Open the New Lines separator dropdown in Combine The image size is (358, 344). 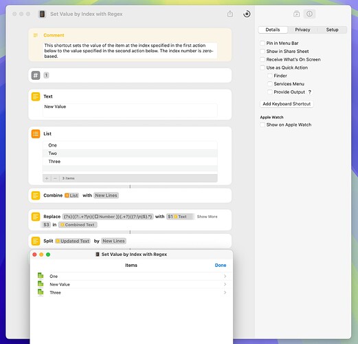click(x=106, y=195)
